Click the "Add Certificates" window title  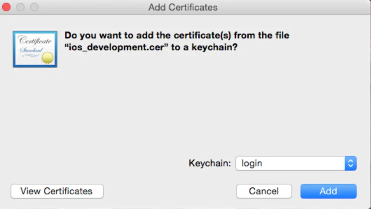(183, 7)
